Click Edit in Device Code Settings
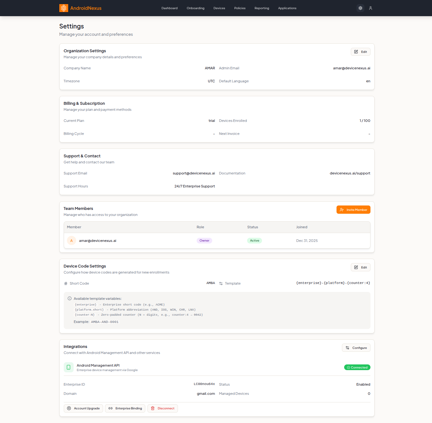 tap(360, 267)
